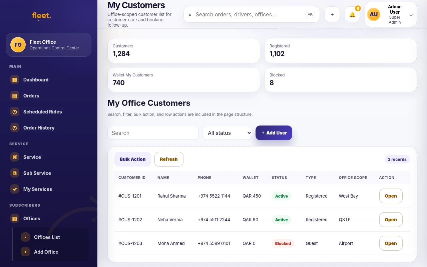Click the Order History icon
The width and height of the screenshot is (427, 267).
[15, 128]
